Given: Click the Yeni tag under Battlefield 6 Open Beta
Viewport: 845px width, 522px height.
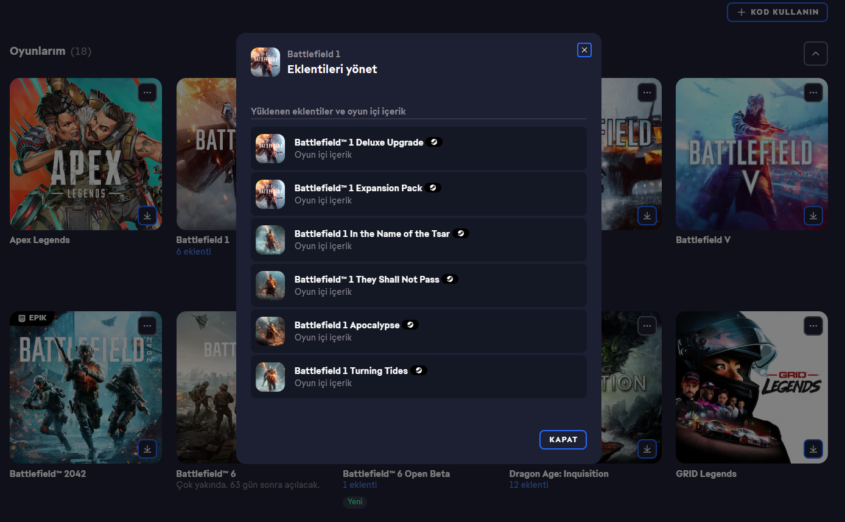Looking at the screenshot, I should click(x=355, y=502).
